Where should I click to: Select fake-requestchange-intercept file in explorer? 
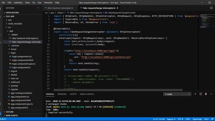(27, 42)
